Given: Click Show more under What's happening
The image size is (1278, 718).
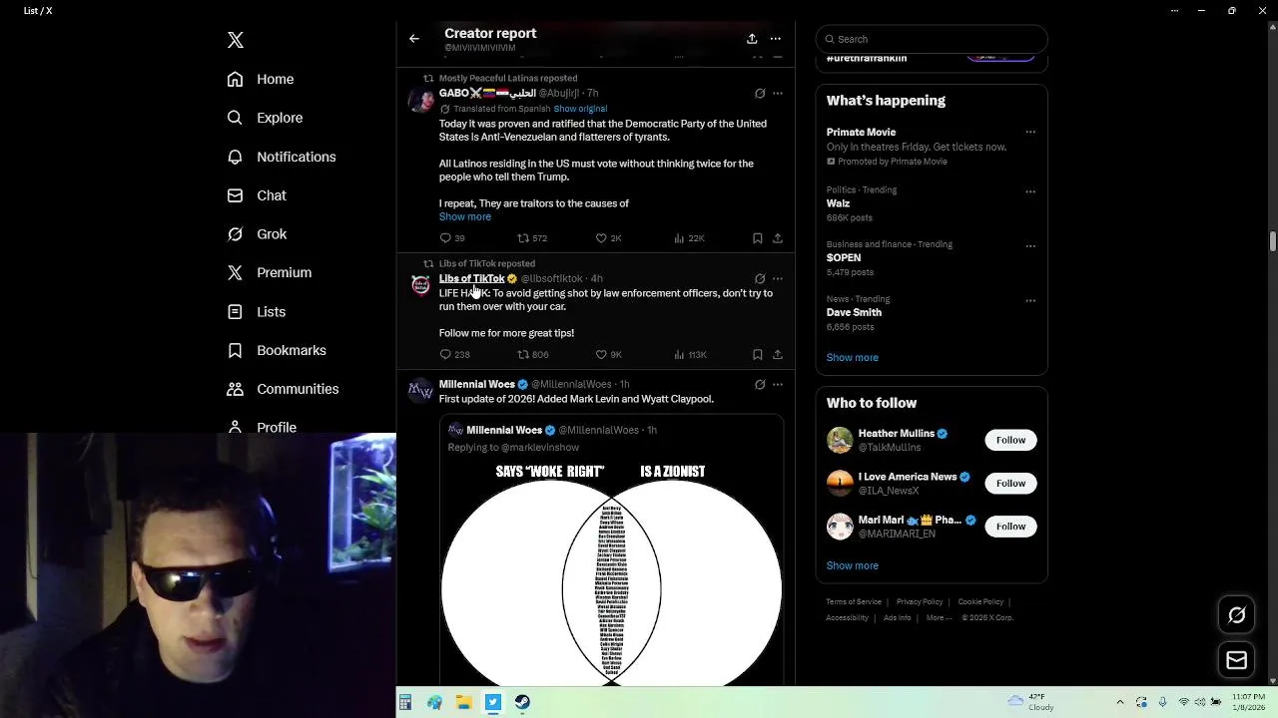Looking at the screenshot, I should point(853,358).
